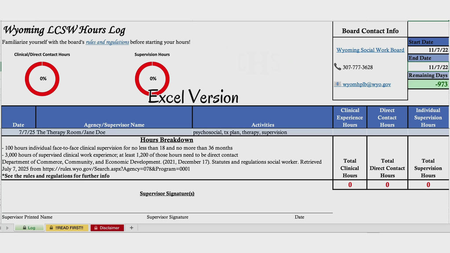Click the Direct Contact Hours column header
The image size is (450, 253).
[x=387, y=117]
